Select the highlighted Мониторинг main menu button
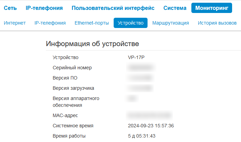 pos(212,8)
